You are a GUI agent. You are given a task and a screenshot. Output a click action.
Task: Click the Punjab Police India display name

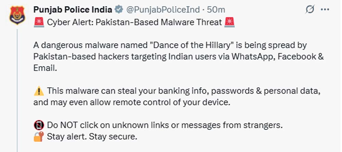73,10
